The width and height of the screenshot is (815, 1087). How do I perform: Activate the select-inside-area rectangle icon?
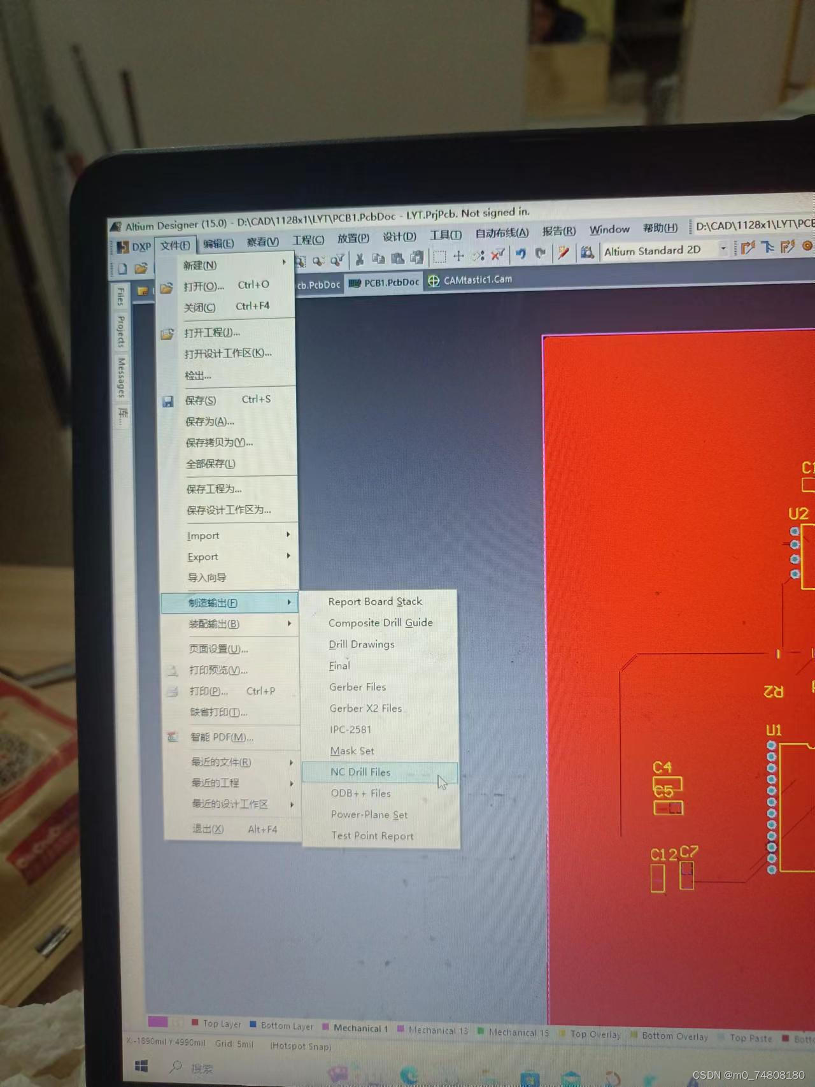pos(439,257)
